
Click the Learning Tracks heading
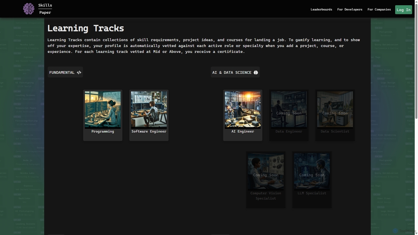[86, 28]
